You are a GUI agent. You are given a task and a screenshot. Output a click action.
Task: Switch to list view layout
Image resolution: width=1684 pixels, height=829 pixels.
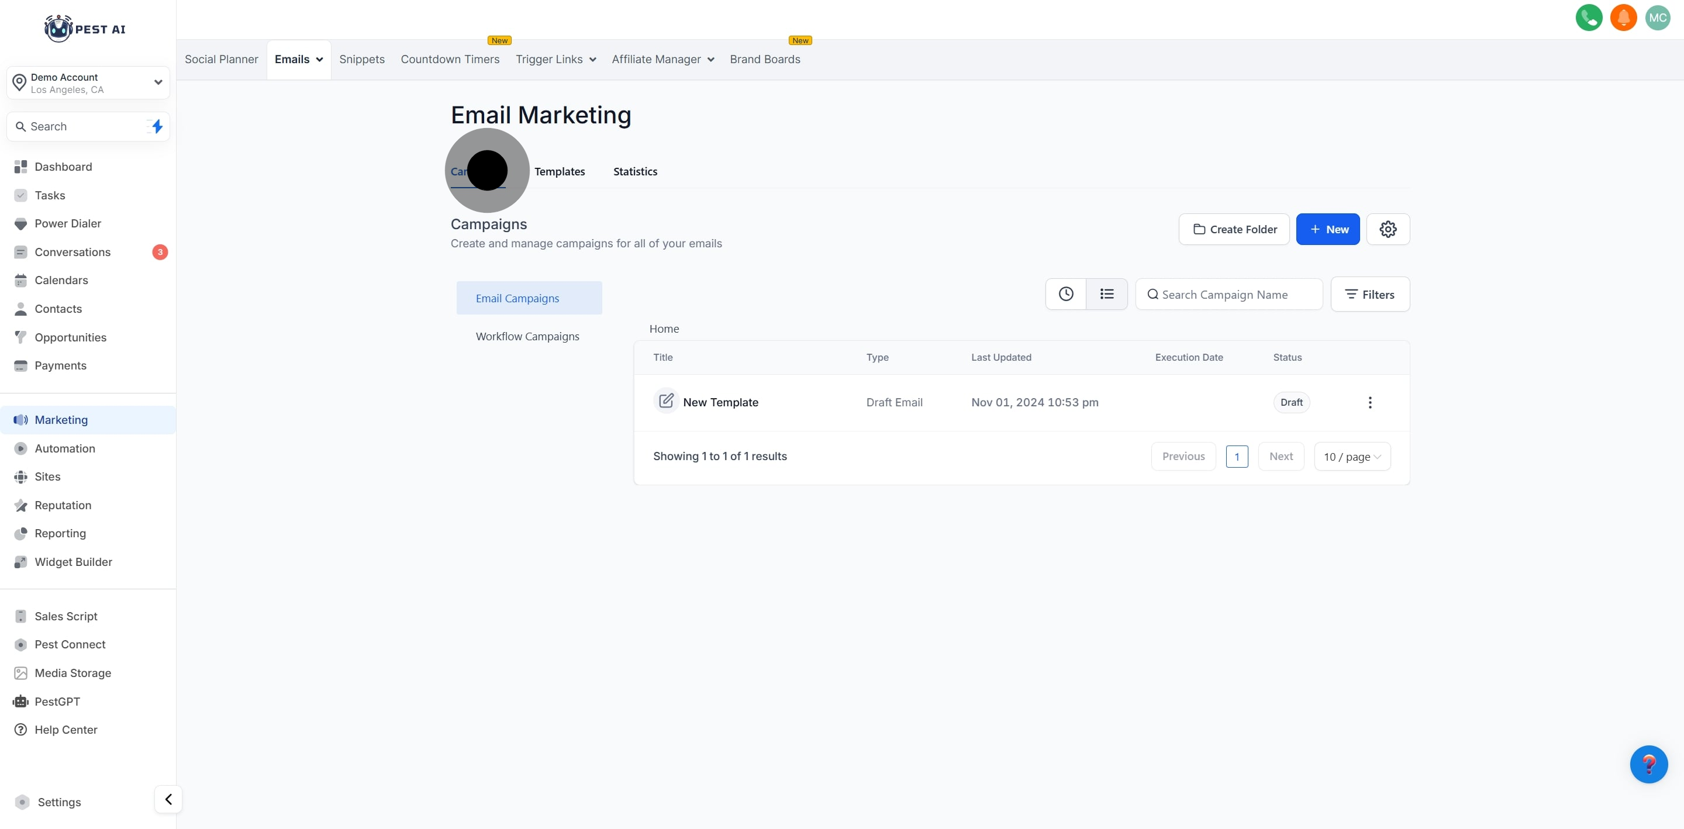1106,294
